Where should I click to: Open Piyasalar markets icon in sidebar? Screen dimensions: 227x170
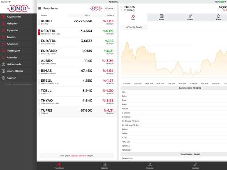click(x=3, y=30)
